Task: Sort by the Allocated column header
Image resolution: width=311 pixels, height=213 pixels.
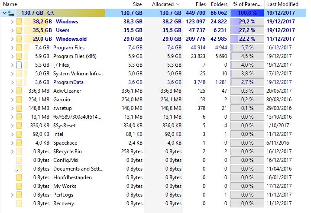Action: click(x=164, y=4)
